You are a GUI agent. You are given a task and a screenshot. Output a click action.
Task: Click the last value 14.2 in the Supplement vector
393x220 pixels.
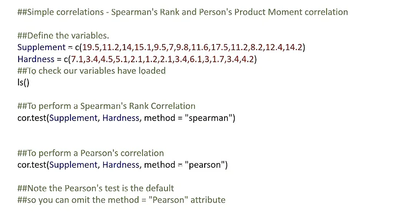pos(293,47)
